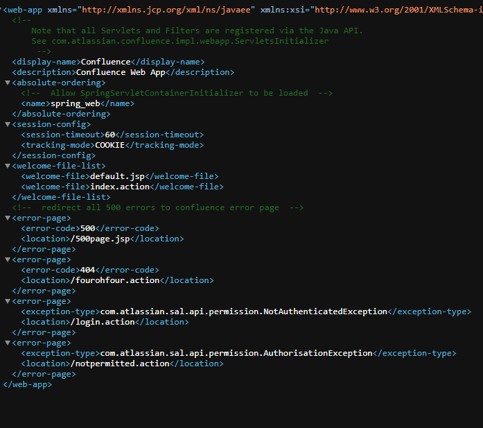
Task: Click the 'spring_web' name value
Action: (x=76, y=103)
